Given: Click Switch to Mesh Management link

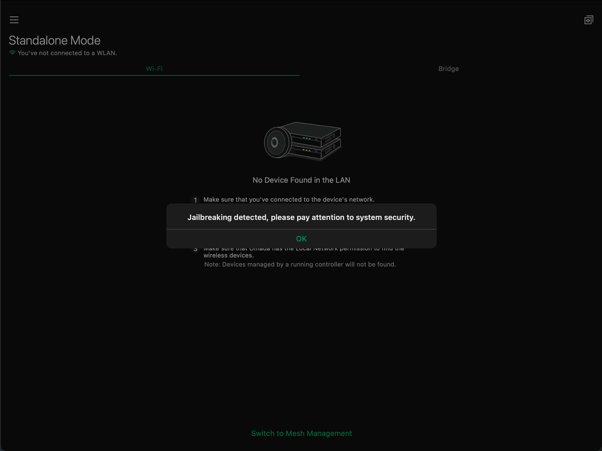Looking at the screenshot, I should [301, 433].
